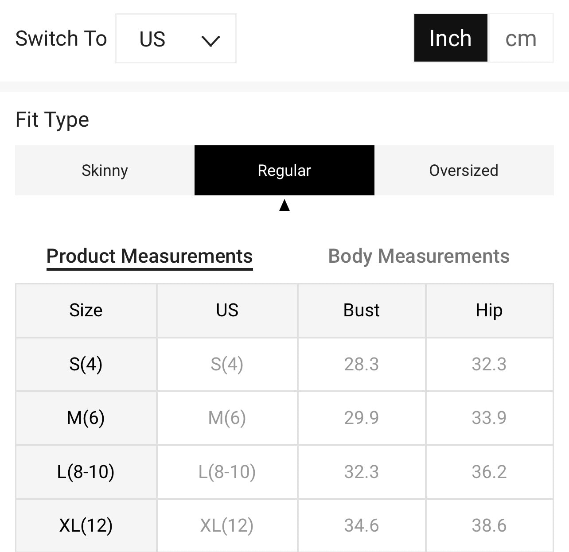Screen dimensions: 569x552
Task: Switch units to cm
Action: point(520,39)
